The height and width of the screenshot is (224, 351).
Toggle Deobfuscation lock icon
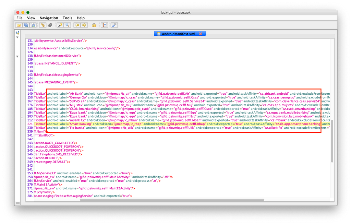click(94, 25)
